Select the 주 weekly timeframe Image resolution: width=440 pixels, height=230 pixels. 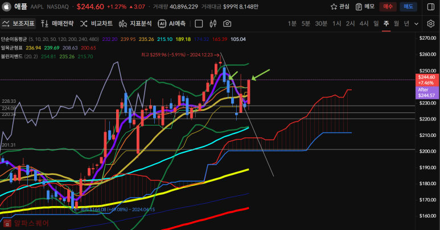point(386,24)
